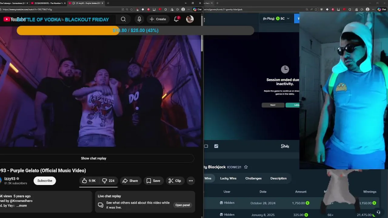Click the User column header

pos(227,192)
